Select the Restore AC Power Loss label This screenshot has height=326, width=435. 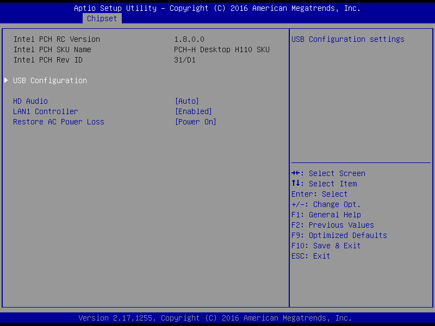point(59,122)
